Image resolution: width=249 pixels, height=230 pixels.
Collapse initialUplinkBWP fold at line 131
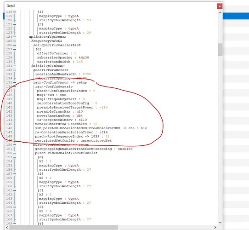[15, 66]
